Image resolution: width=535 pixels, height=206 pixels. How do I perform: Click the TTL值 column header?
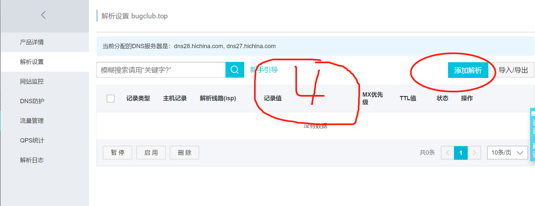coord(408,98)
